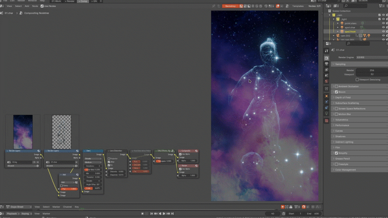
Task: Go to parent node tree arrow
Action: pos(219,6)
